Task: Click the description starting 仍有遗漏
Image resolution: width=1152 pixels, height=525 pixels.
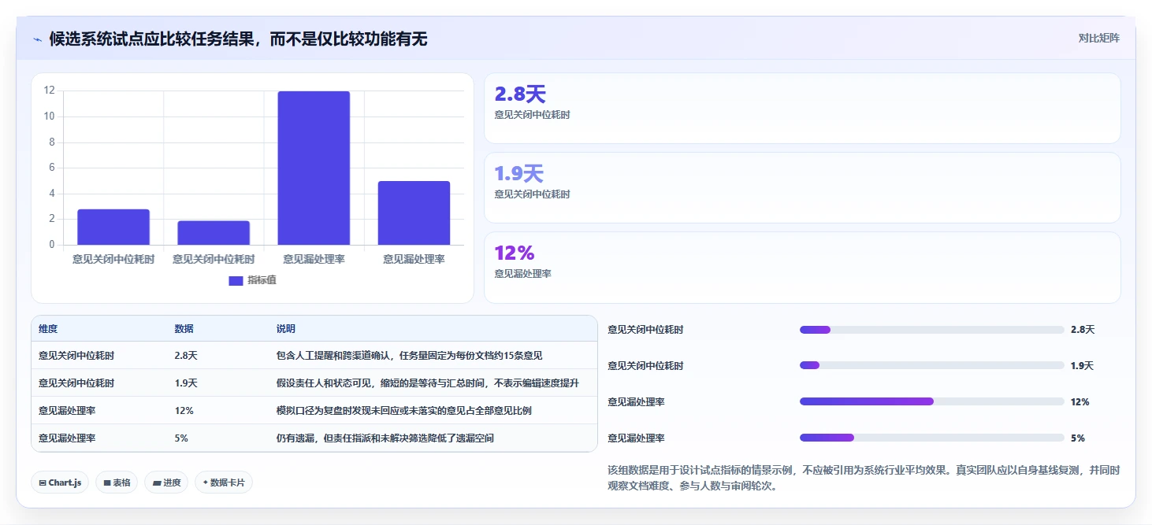Action: pos(385,438)
